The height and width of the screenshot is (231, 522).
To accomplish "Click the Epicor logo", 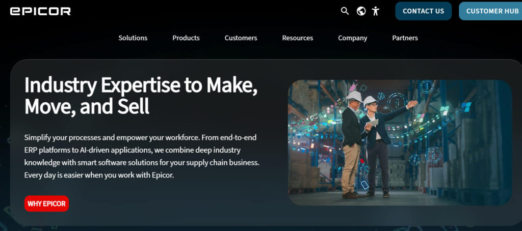I will 40,11.
